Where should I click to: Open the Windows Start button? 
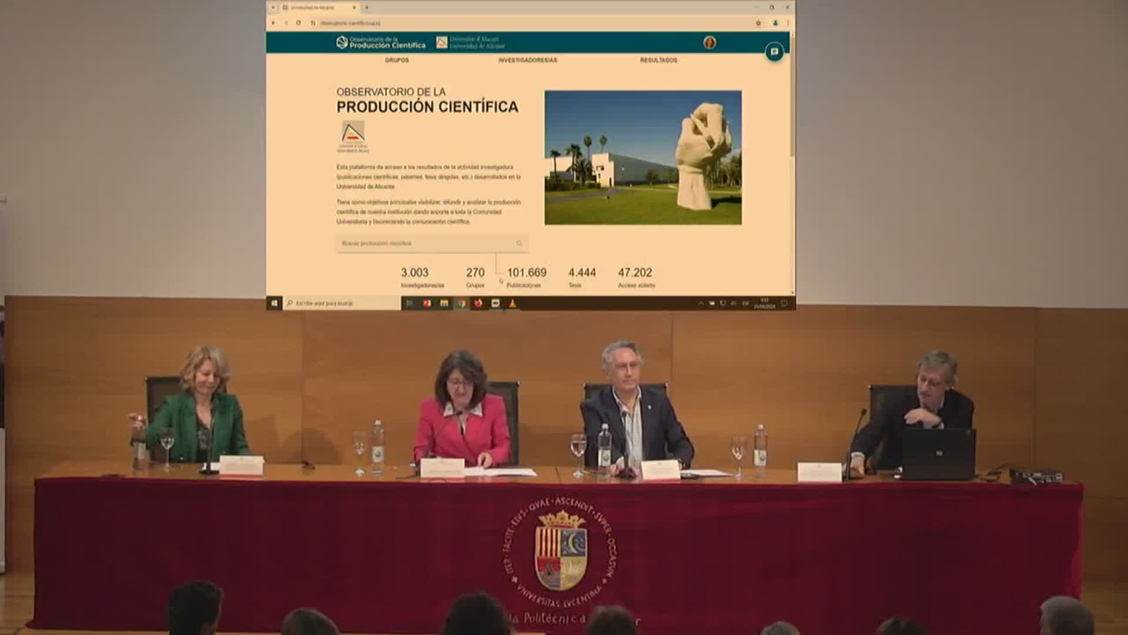(274, 303)
